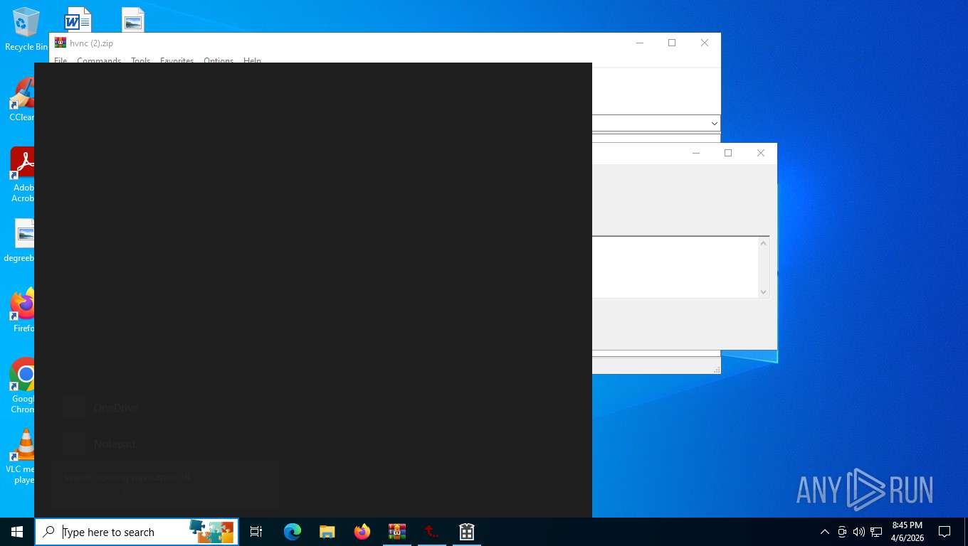Open VLC media player desktop shortcut

tap(21, 456)
